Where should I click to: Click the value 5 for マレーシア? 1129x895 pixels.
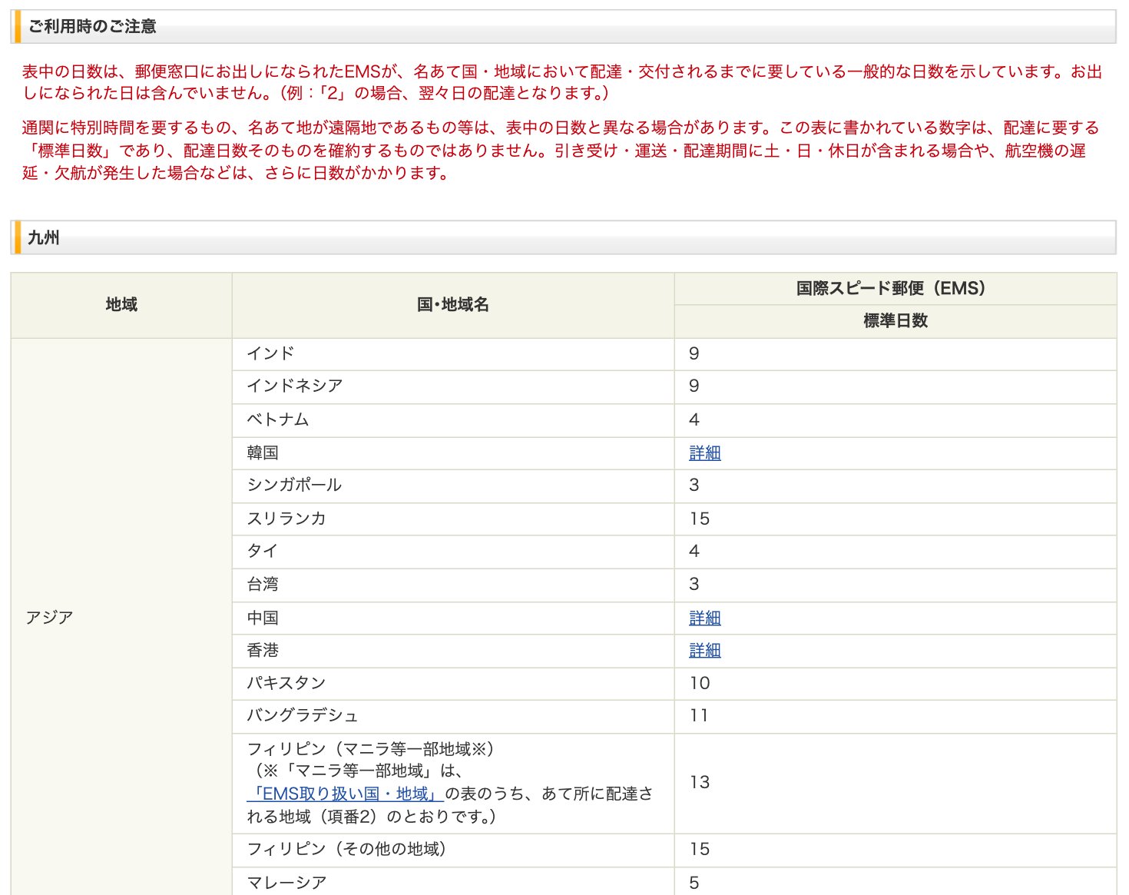694,883
